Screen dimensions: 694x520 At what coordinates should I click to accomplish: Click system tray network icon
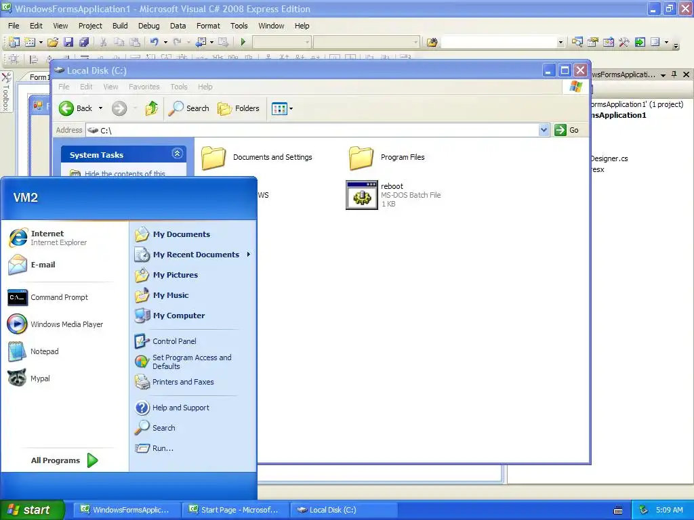coord(644,510)
